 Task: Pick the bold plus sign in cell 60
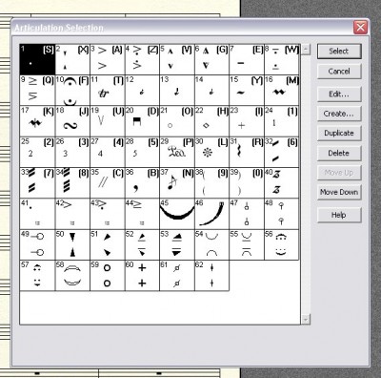(142, 276)
